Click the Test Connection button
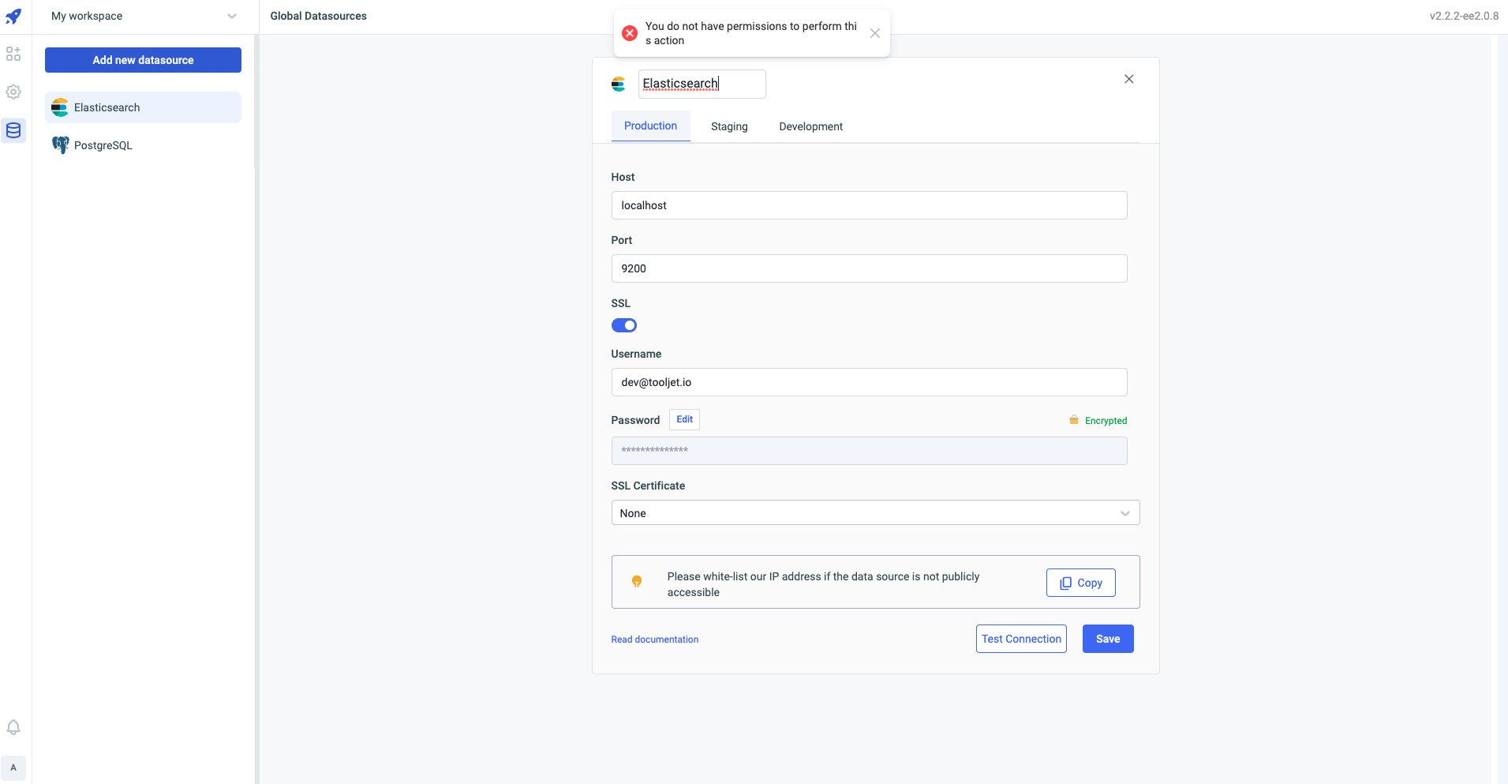The image size is (1508, 784). pos(1020,639)
